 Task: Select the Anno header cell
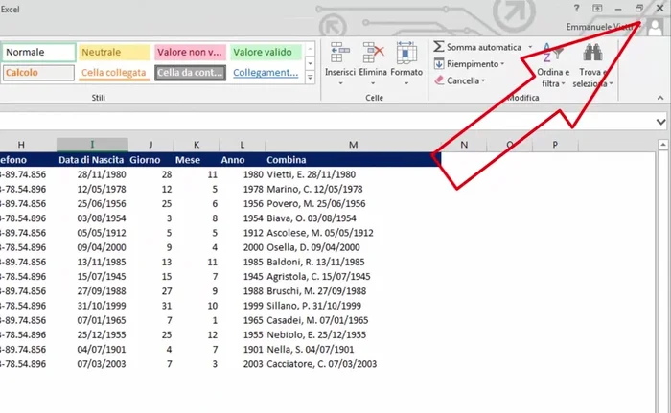pos(243,160)
